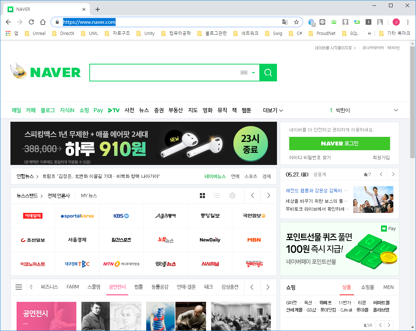
Task: Go to next newsstand page arrow
Action: click(268, 196)
